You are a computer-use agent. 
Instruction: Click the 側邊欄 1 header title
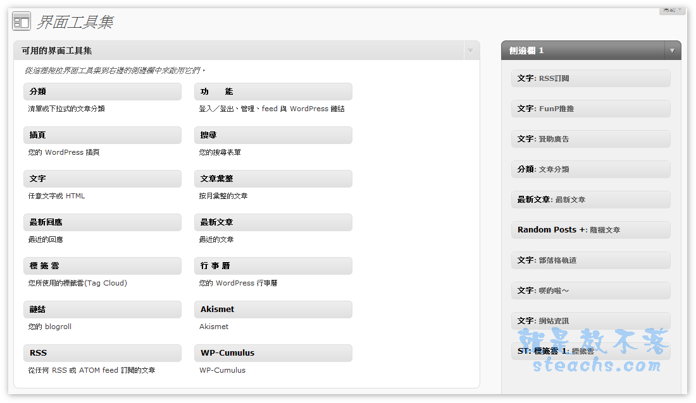coord(527,51)
